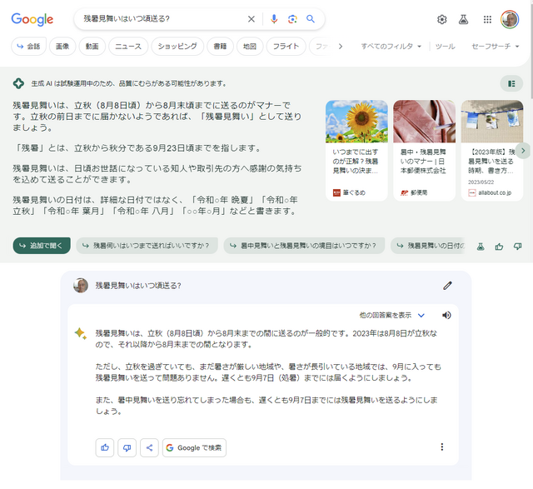Edit the Bard prompt with pencil icon
This screenshot has height=489, width=533.
pos(447,286)
